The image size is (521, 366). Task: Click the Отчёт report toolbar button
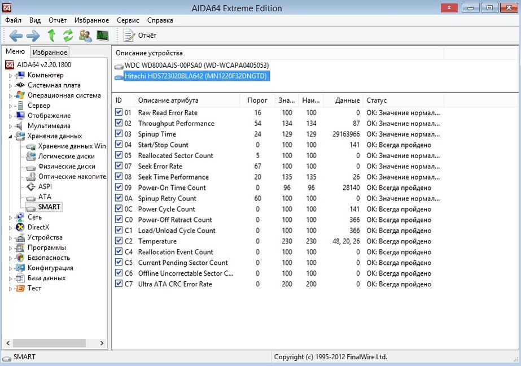pos(139,35)
